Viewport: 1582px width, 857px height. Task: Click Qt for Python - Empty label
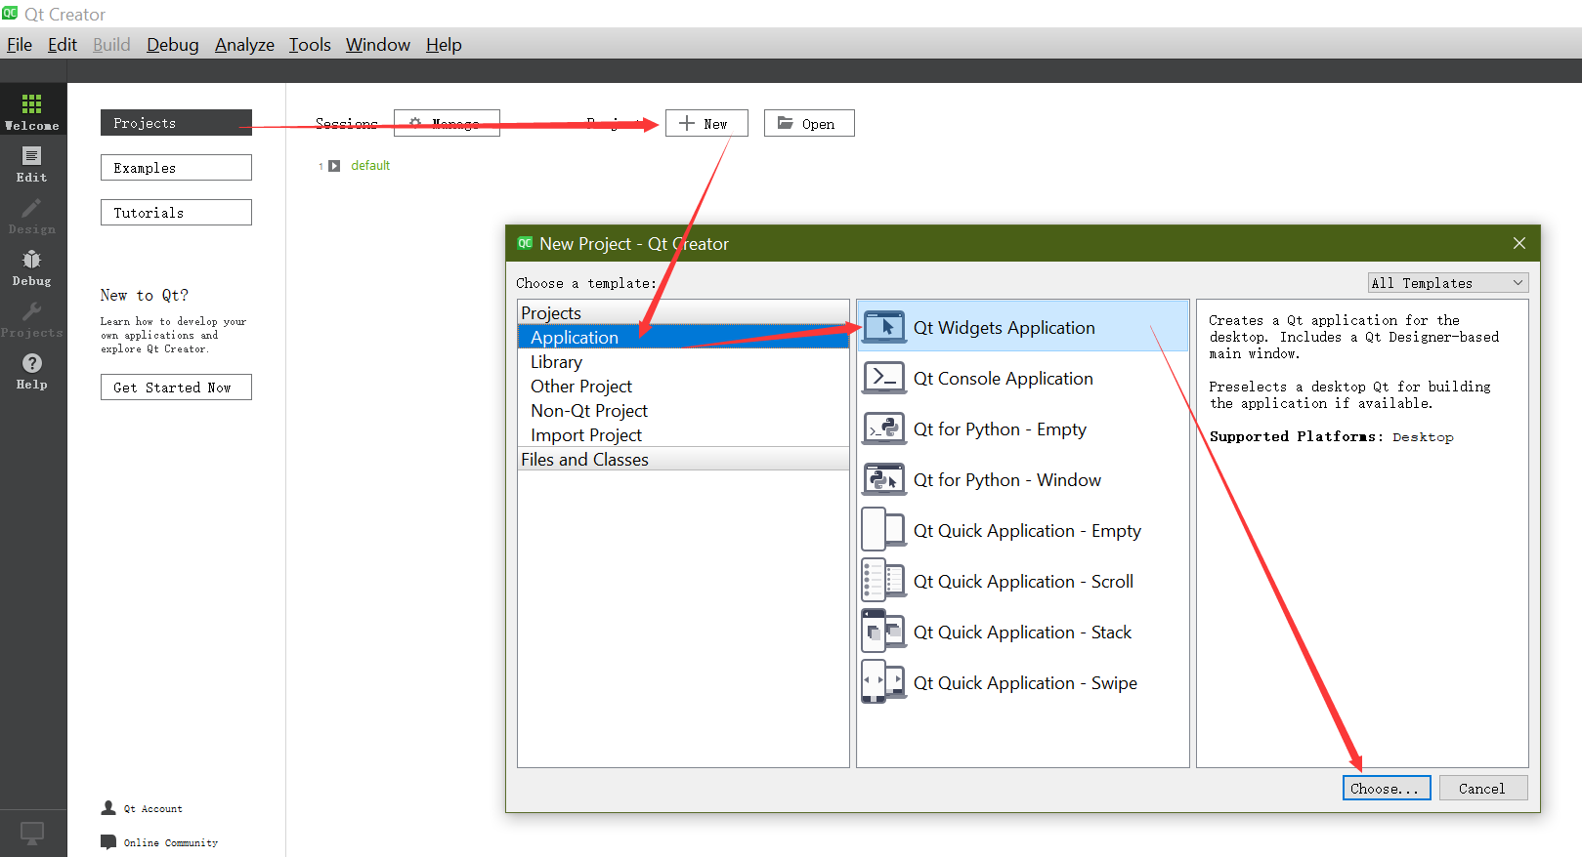[1000, 429]
